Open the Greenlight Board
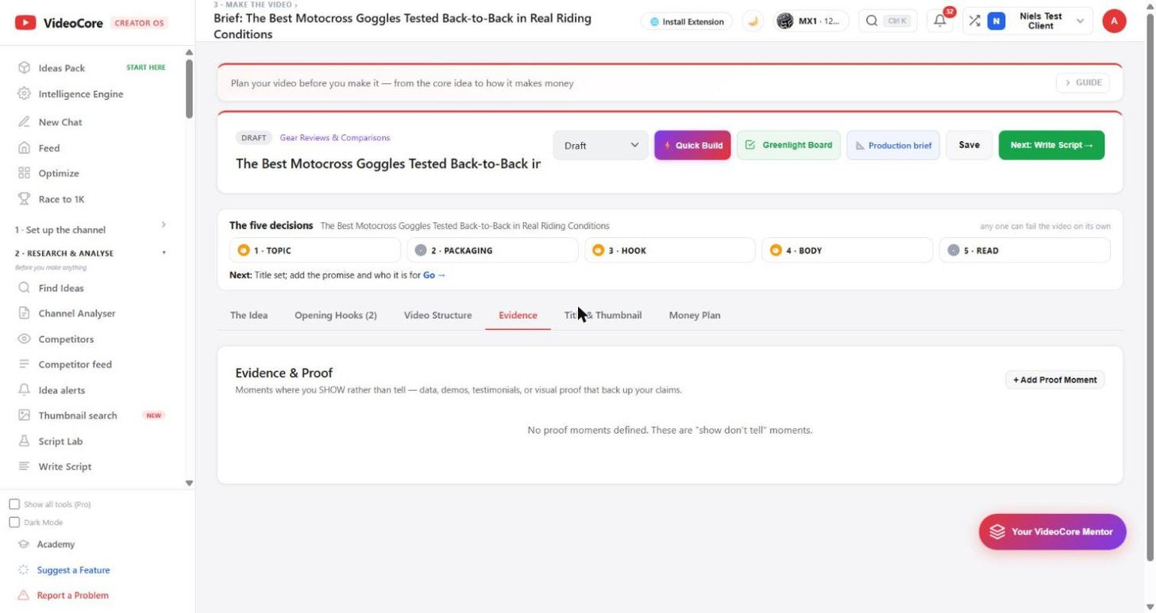 788,145
